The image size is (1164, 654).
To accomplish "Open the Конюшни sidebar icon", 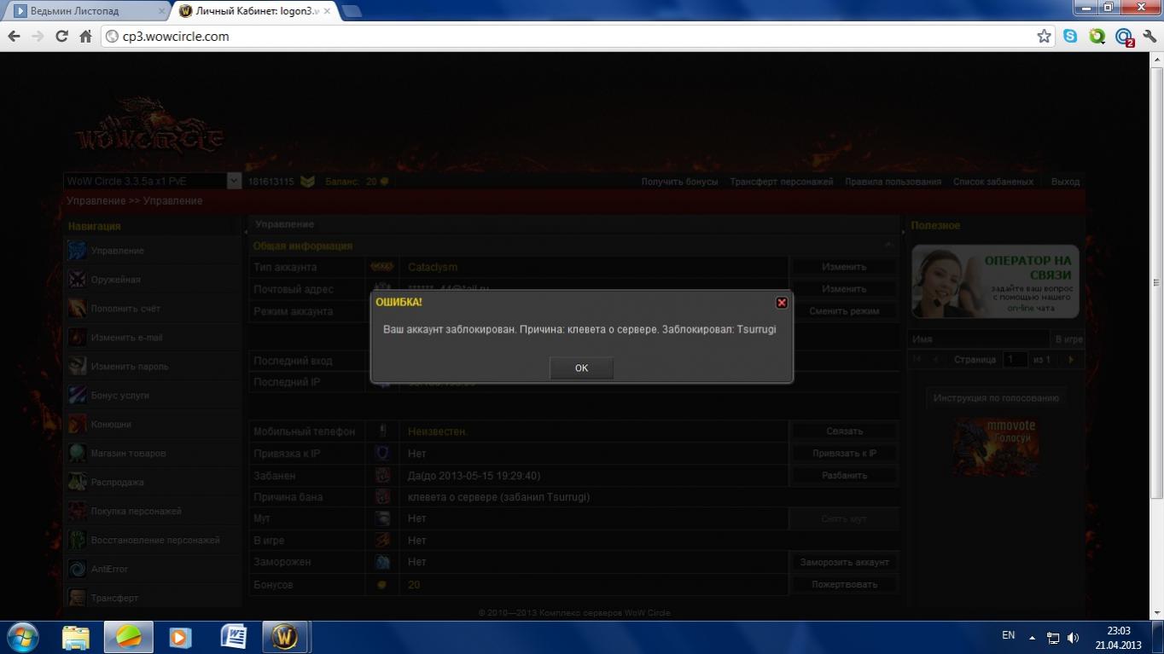I will (x=78, y=424).
